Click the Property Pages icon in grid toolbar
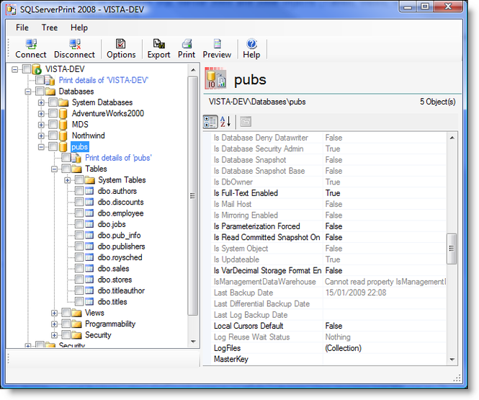479x400 pixels. click(x=246, y=122)
